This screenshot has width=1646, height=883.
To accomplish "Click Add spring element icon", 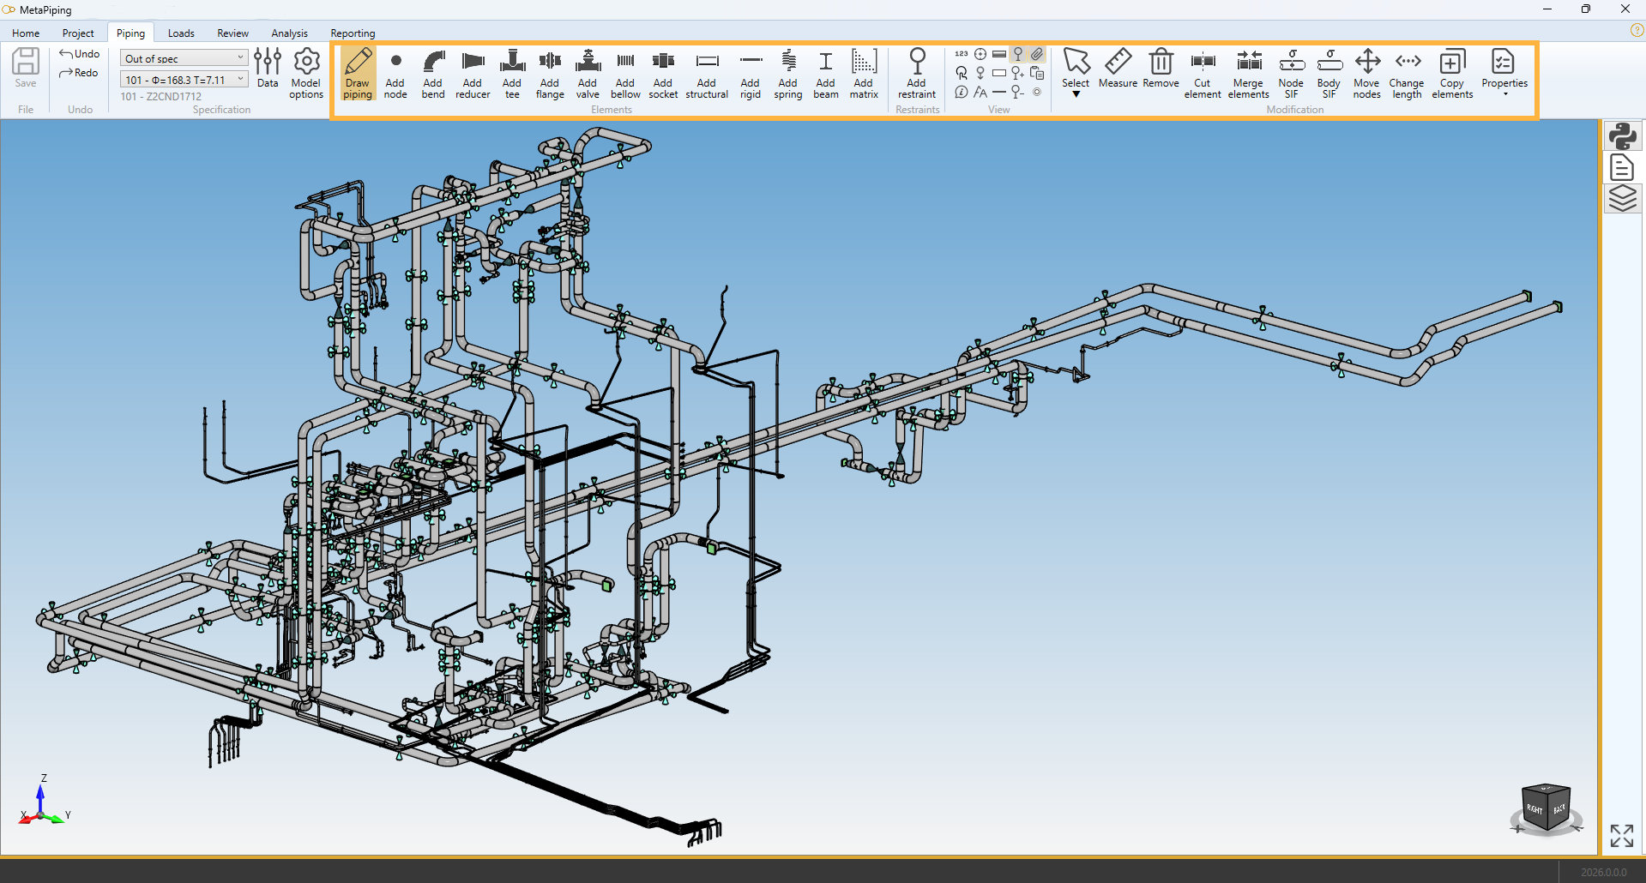I will click(x=787, y=74).
